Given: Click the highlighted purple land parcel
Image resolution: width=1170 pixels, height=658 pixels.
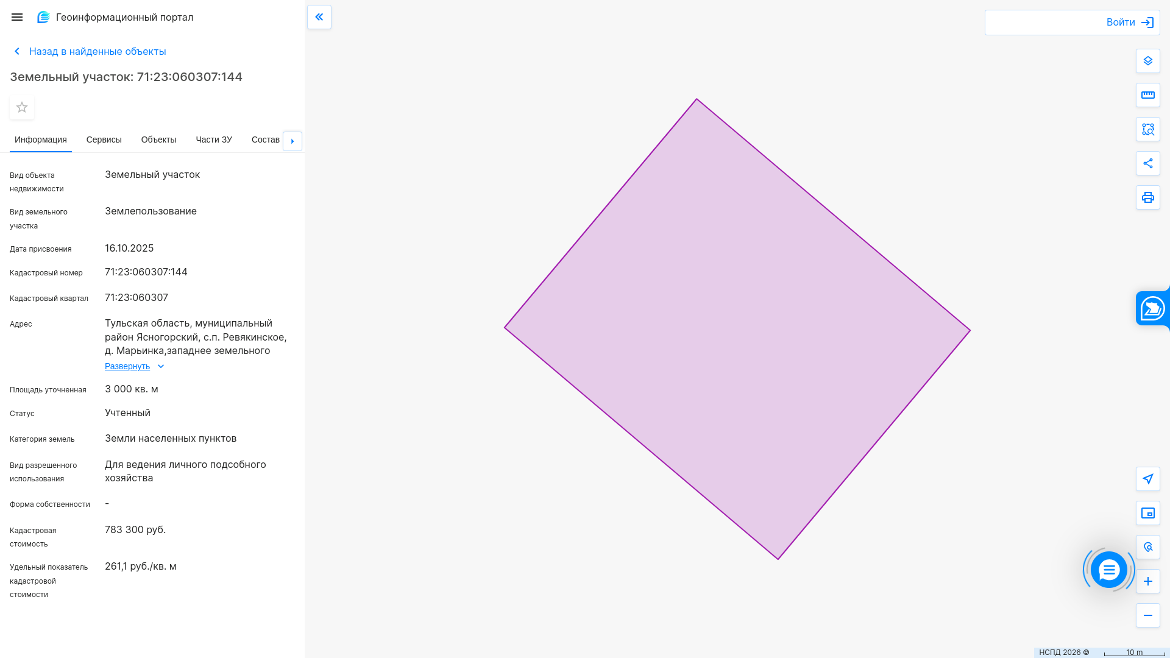Looking at the screenshot, I should (x=737, y=329).
